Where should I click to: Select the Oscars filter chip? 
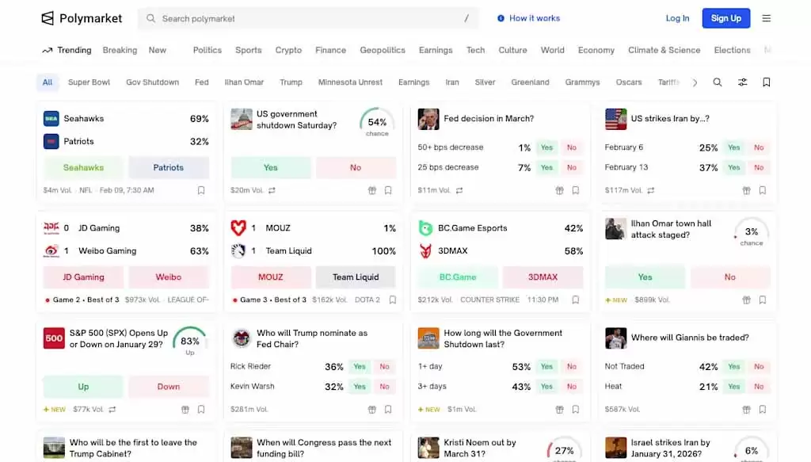pos(628,82)
